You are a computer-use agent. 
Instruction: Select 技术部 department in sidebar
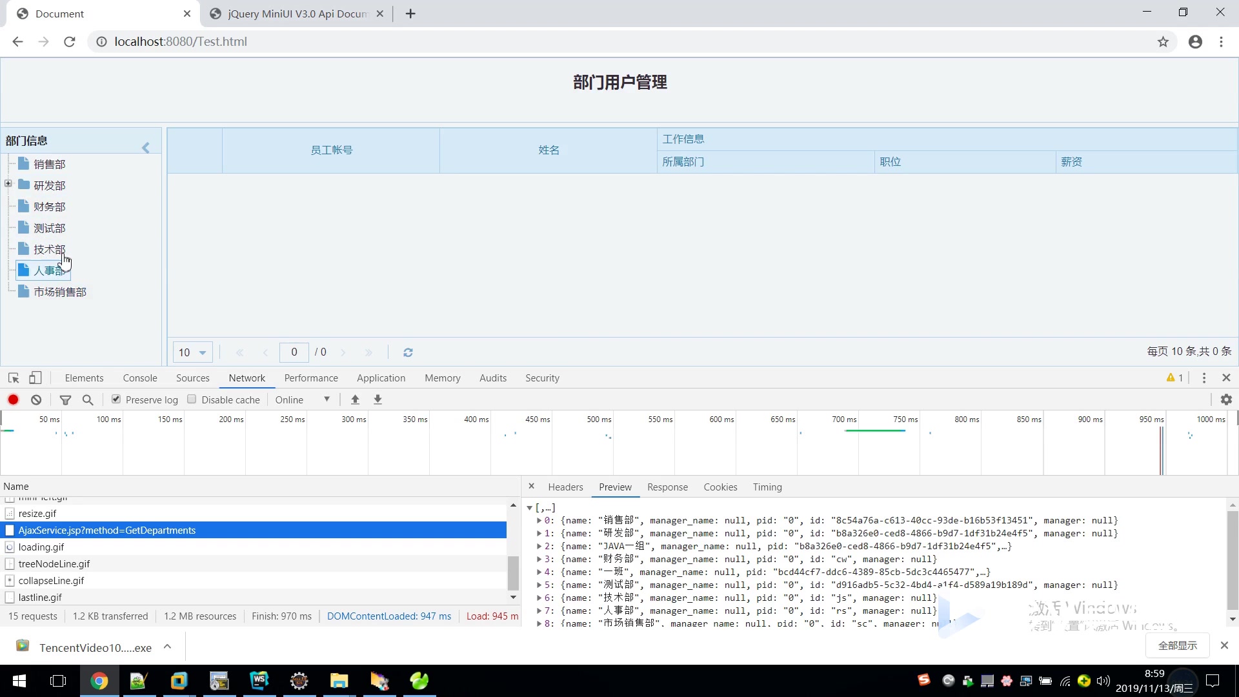click(x=48, y=248)
